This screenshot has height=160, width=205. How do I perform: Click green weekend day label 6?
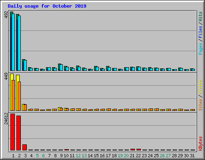[43, 156]
